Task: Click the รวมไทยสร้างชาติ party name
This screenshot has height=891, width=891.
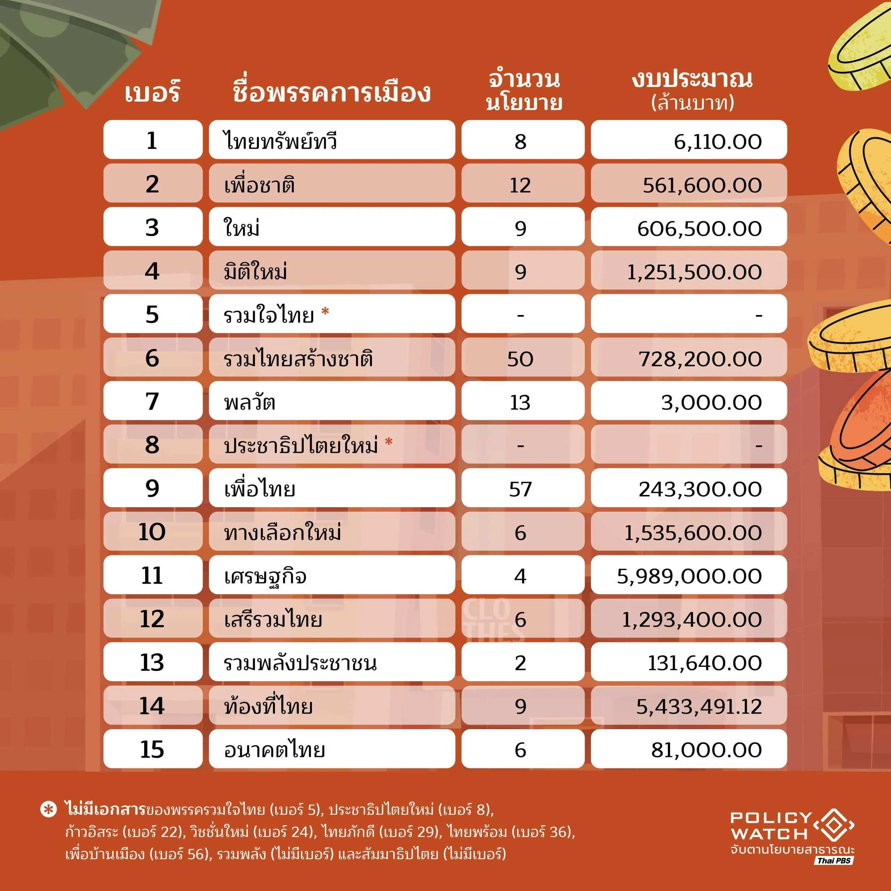Action: tap(298, 359)
